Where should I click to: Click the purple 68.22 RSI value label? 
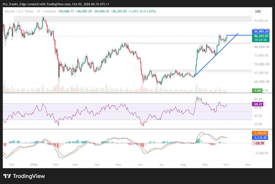[258, 104]
